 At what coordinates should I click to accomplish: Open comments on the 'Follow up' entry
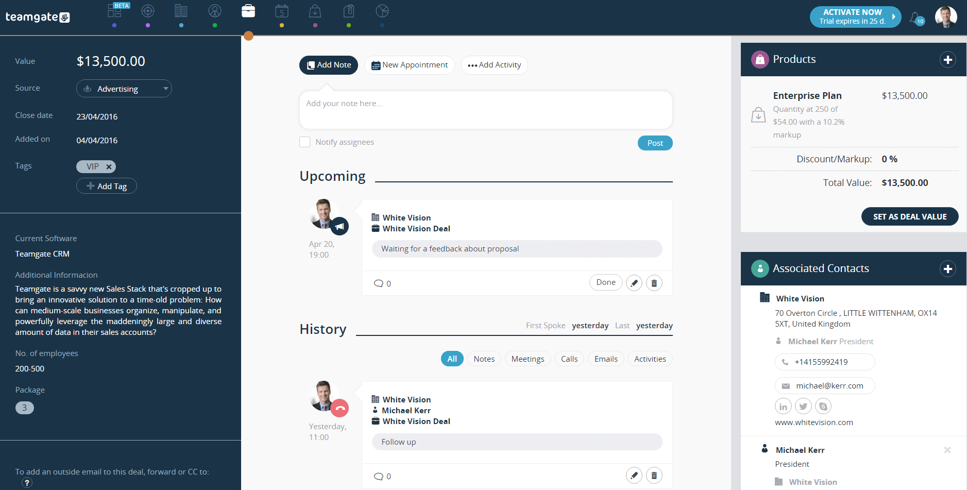click(382, 476)
